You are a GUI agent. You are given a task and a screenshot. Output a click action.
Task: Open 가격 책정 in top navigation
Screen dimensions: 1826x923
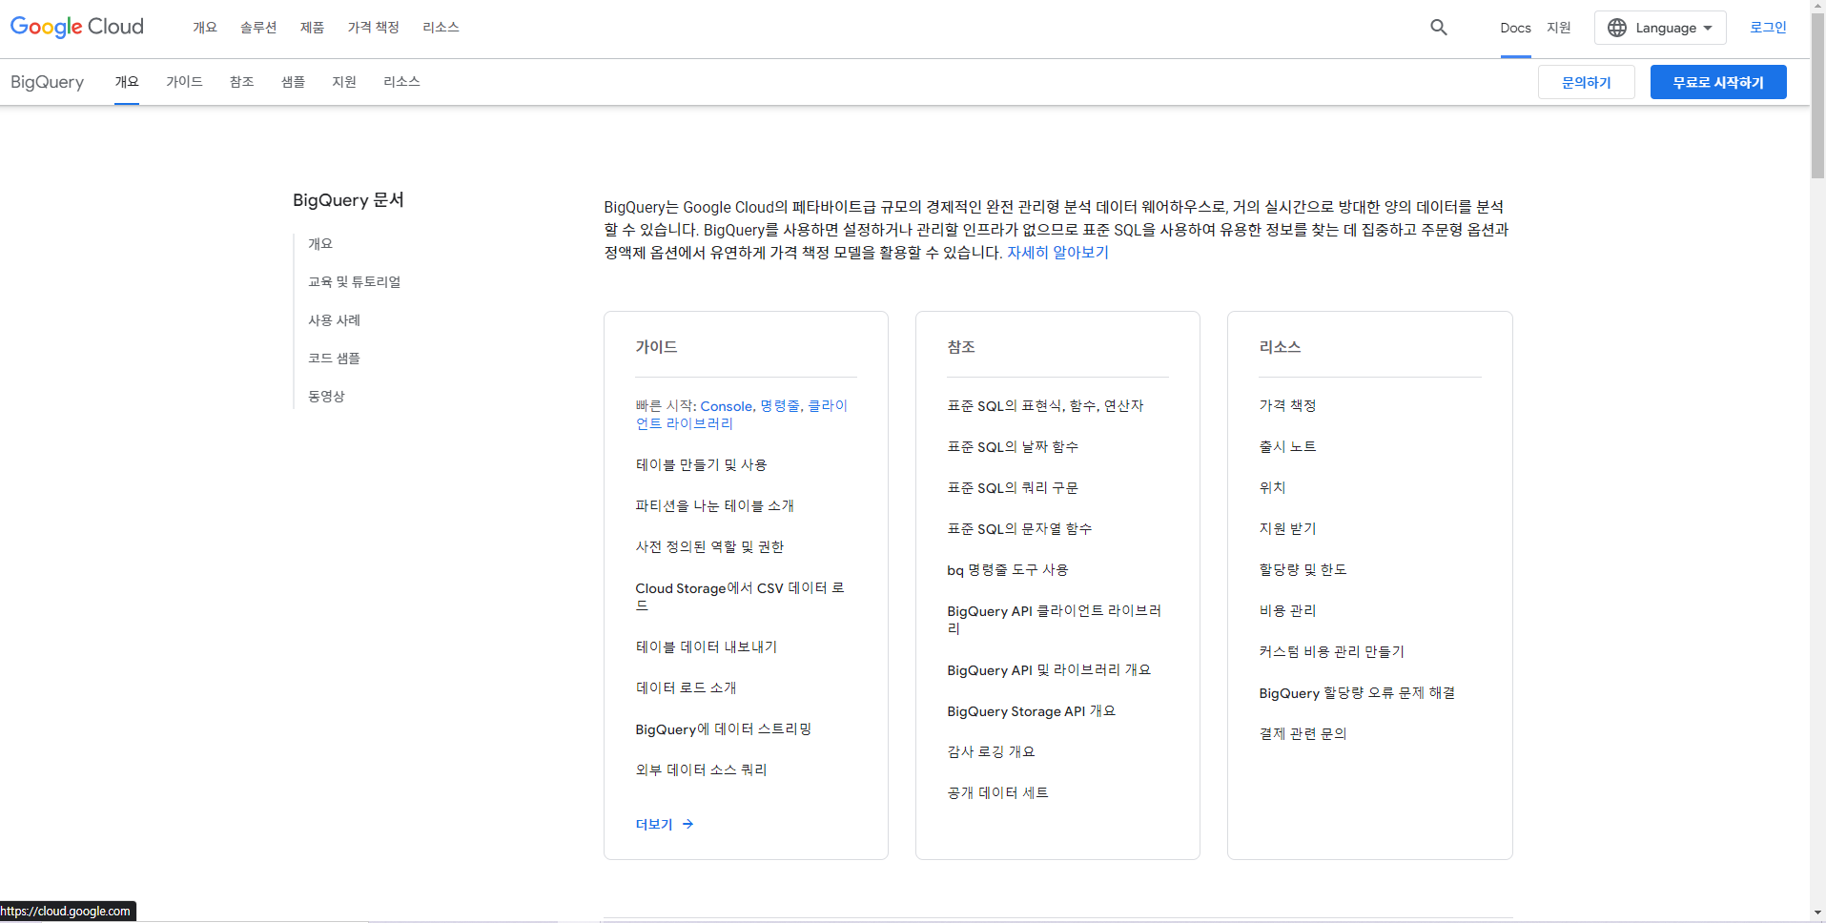tap(374, 28)
